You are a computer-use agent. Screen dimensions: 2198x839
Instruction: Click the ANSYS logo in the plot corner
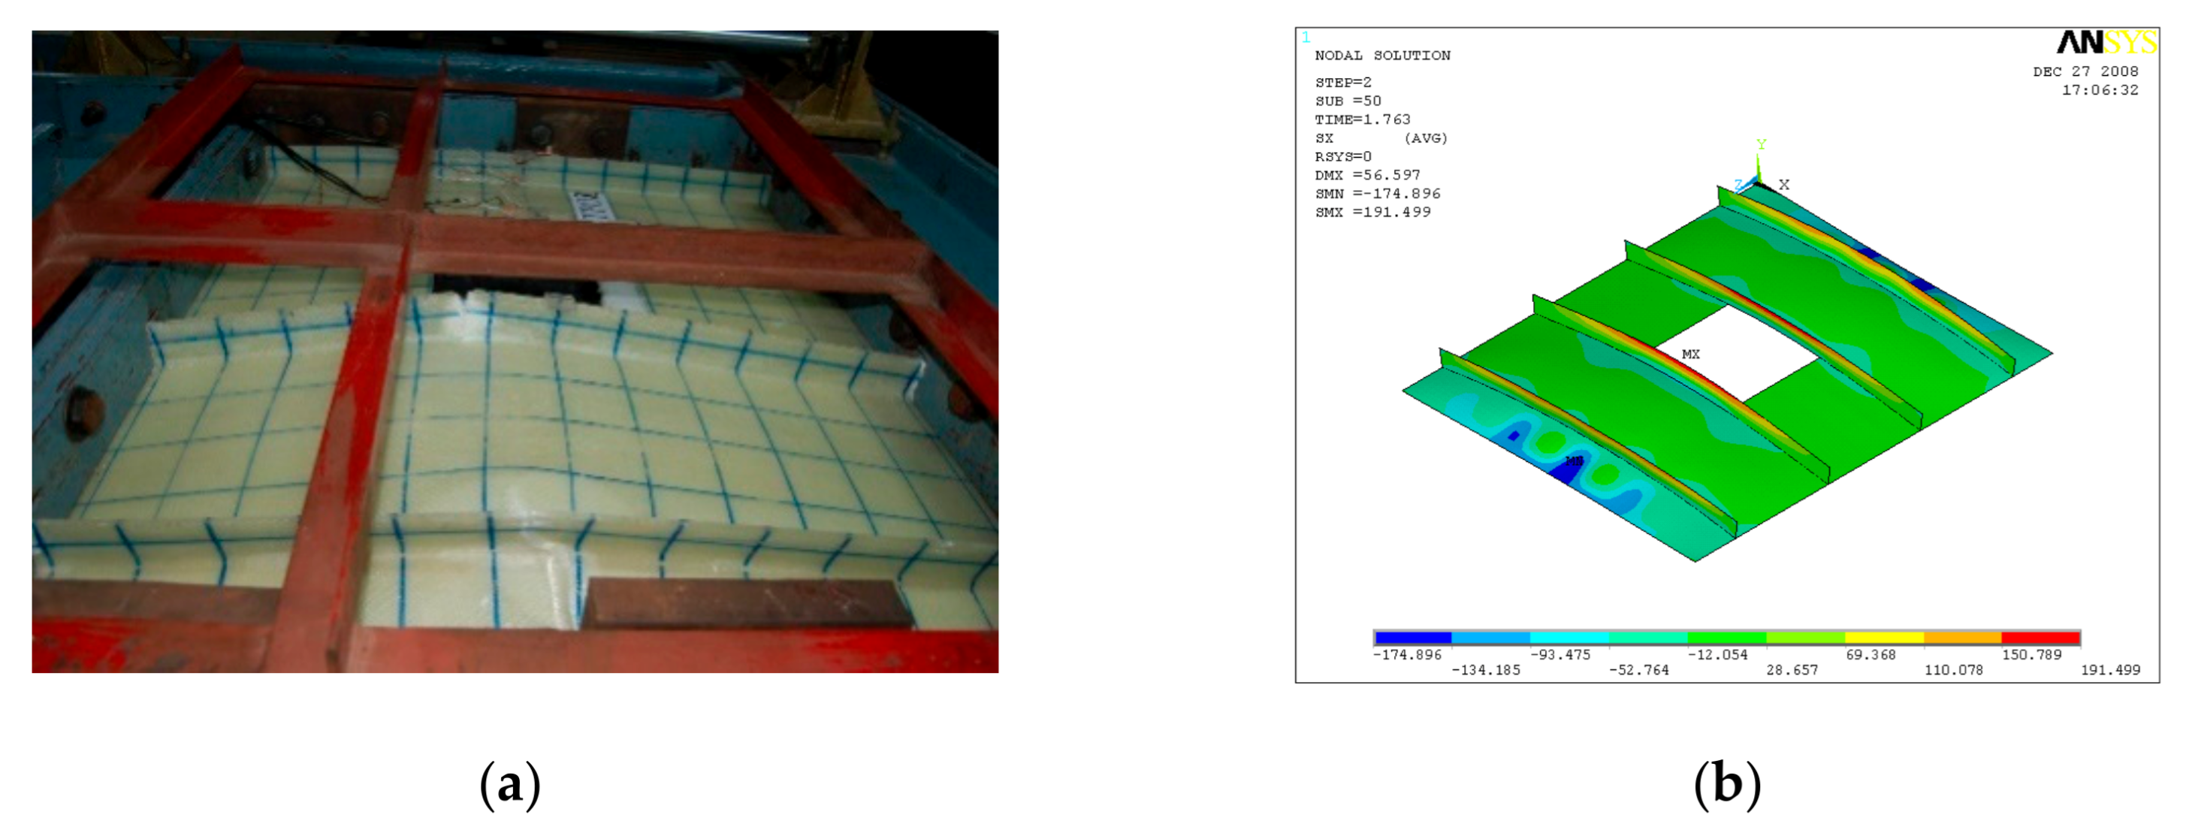coord(2106,42)
